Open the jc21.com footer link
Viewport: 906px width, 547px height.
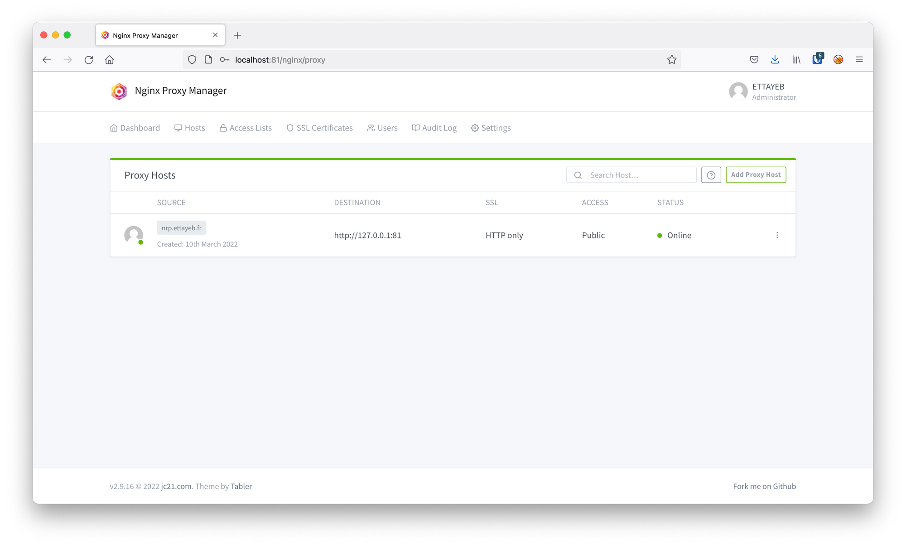(176, 486)
